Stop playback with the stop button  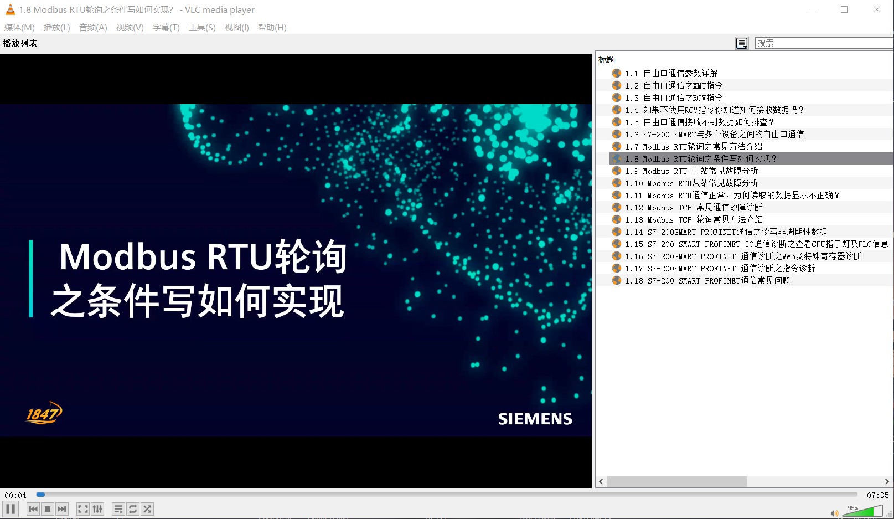click(48, 509)
